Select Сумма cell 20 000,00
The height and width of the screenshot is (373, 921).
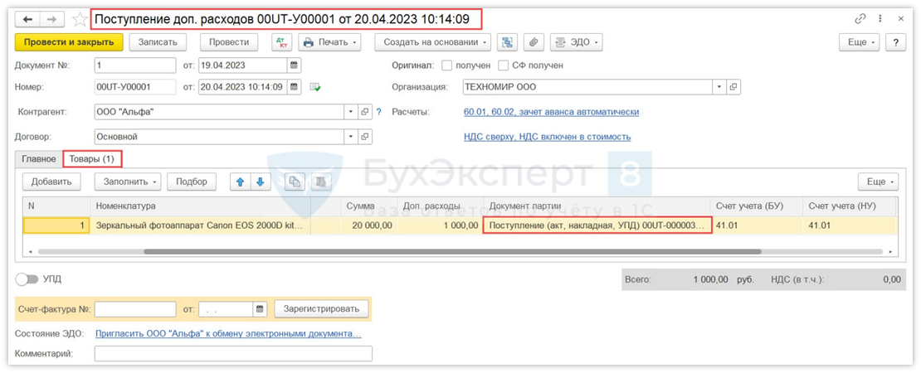pos(369,225)
